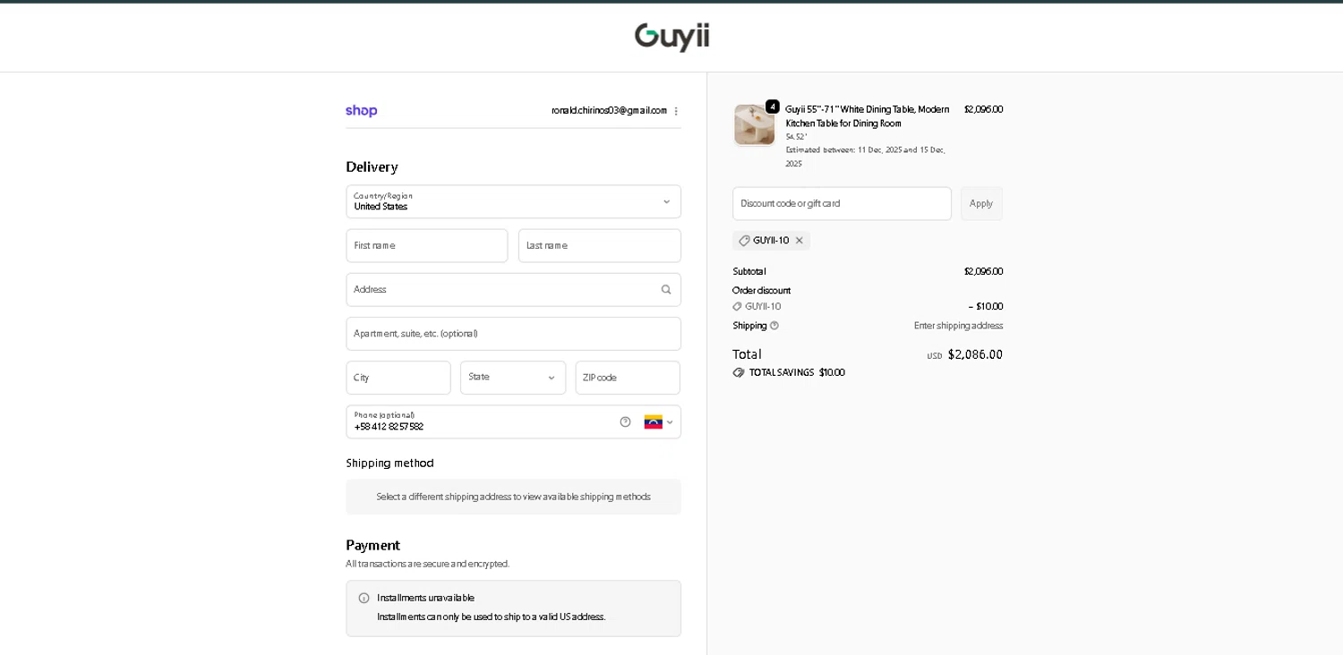Focus the Address input field
1343x655 pixels.
(514, 290)
